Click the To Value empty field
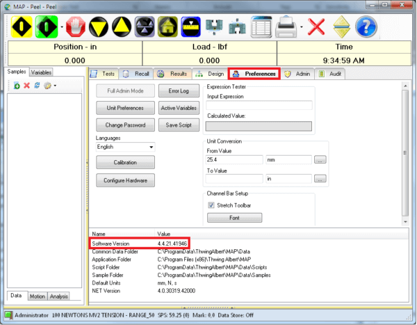This screenshot has width=417, height=325. click(x=234, y=178)
